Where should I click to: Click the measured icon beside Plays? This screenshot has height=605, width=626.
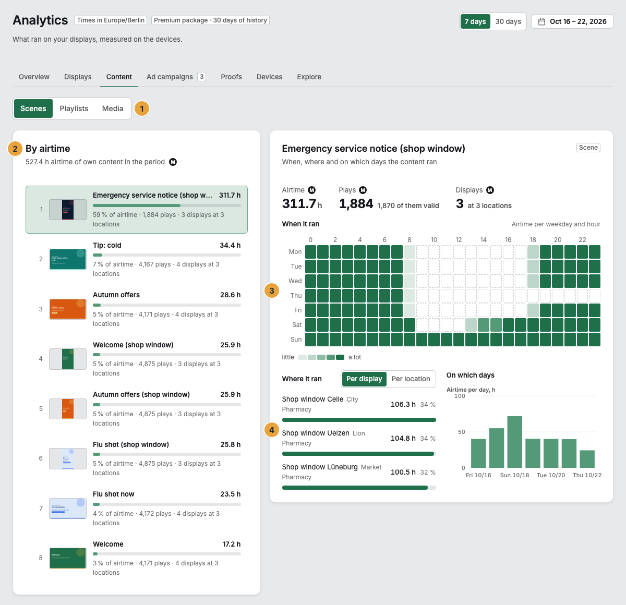point(363,190)
